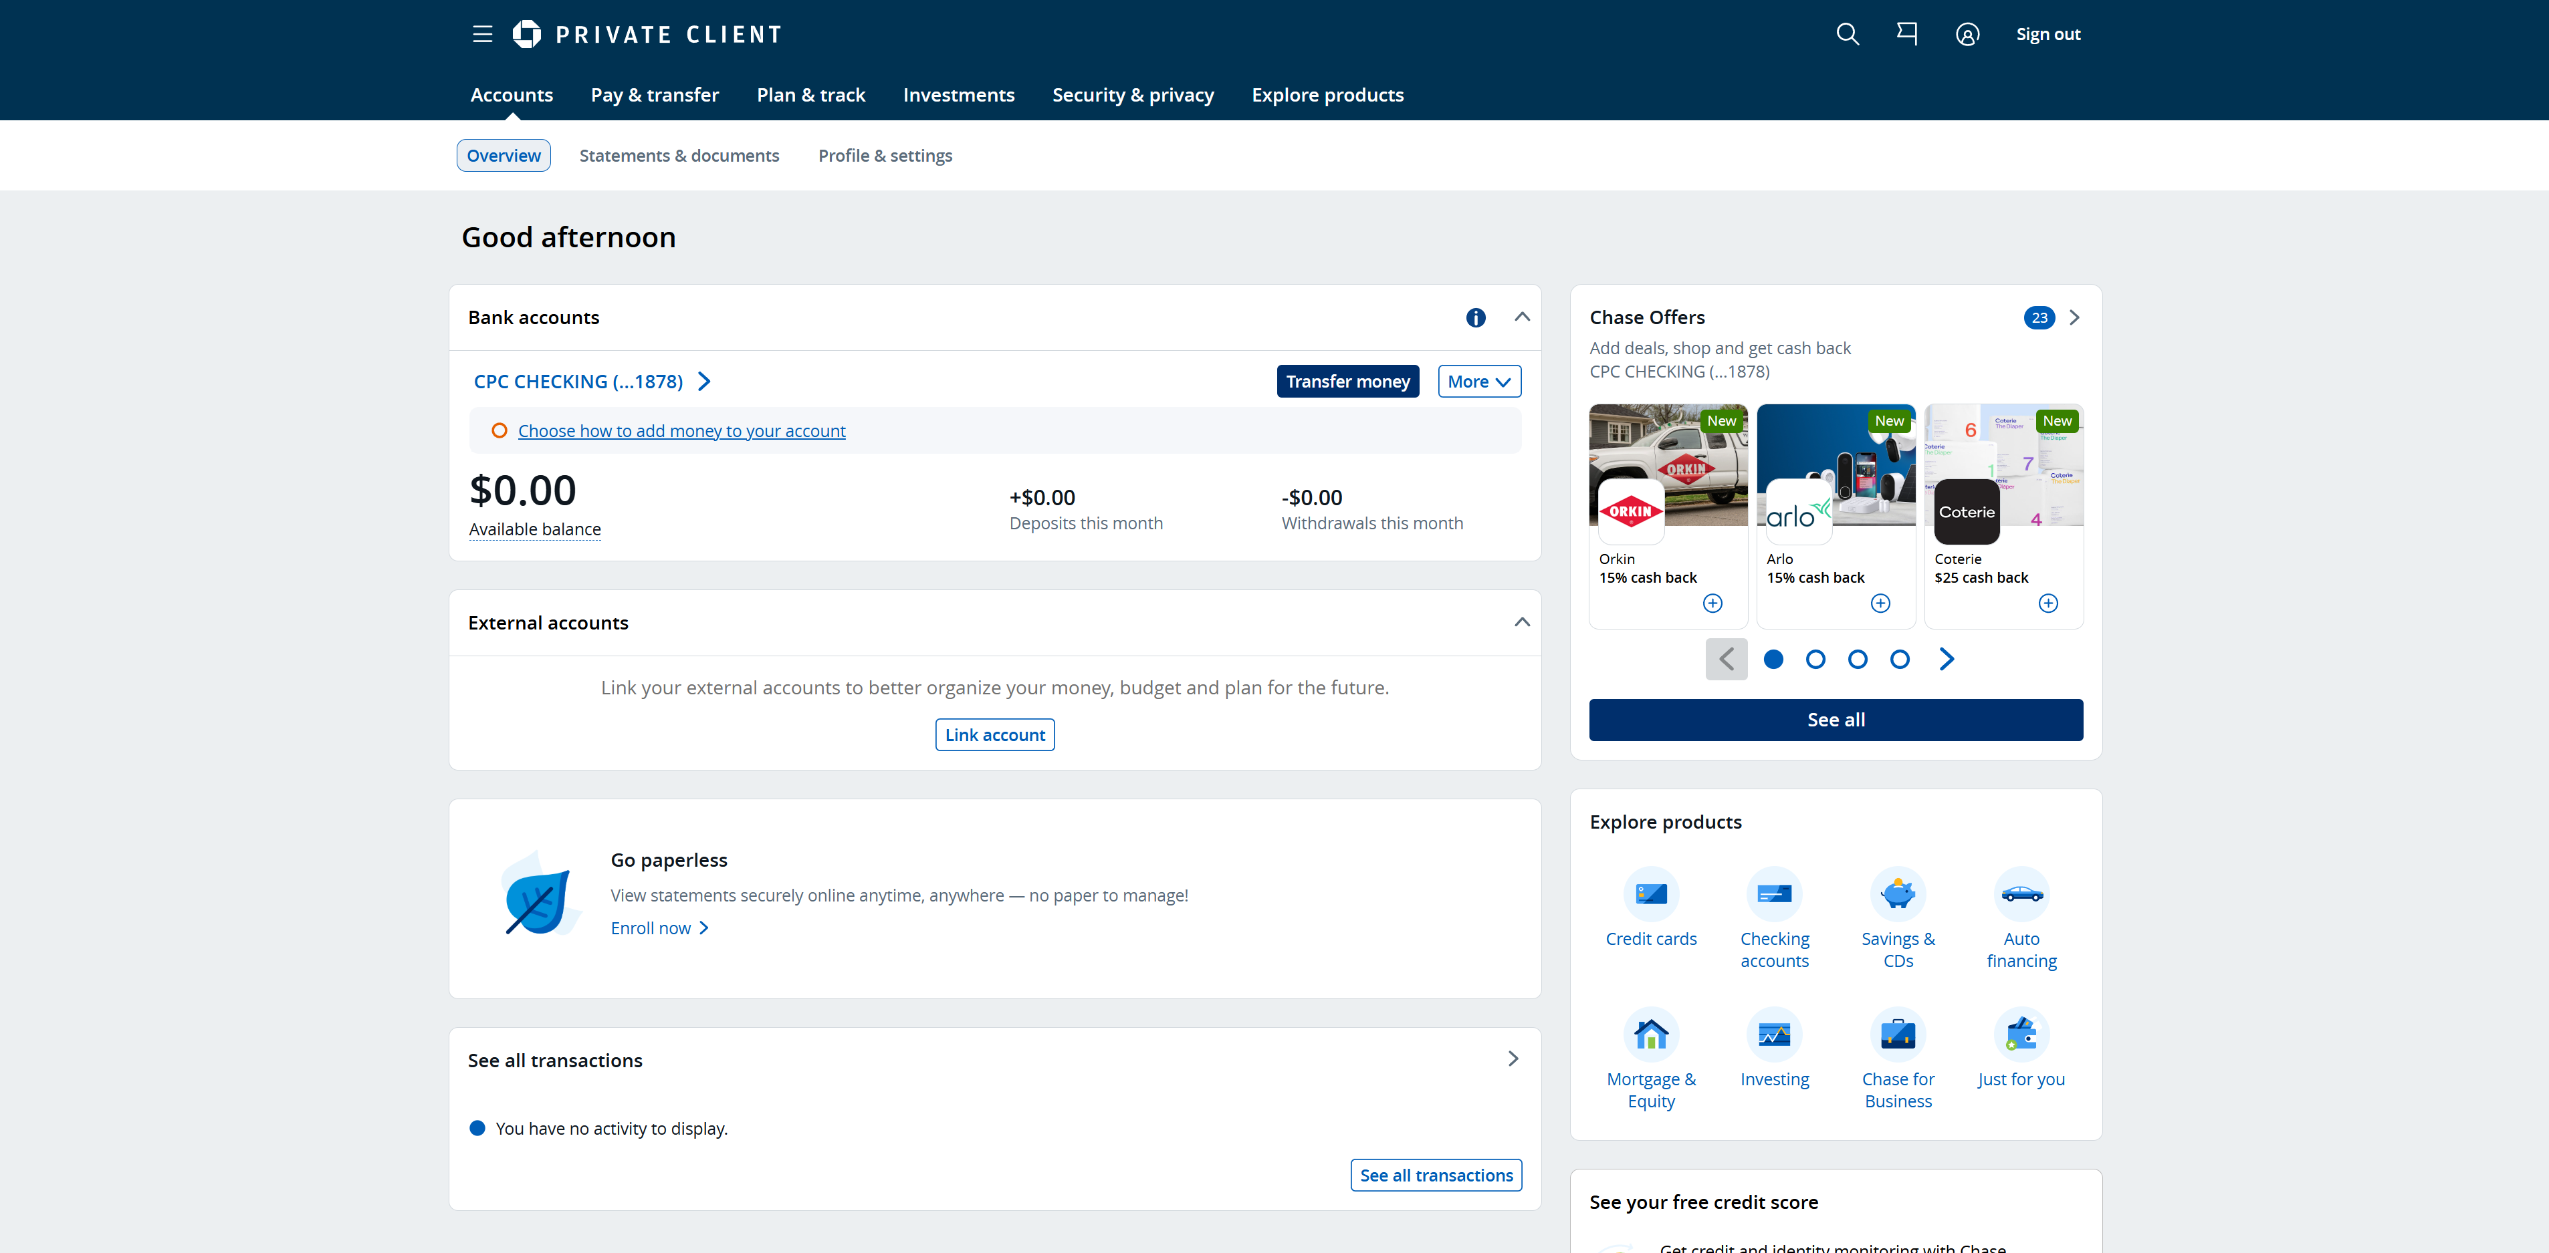Viewport: 2549px width, 1253px height.
Task: Open Chase for Business briefcase icon
Action: pos(1898,1034)
